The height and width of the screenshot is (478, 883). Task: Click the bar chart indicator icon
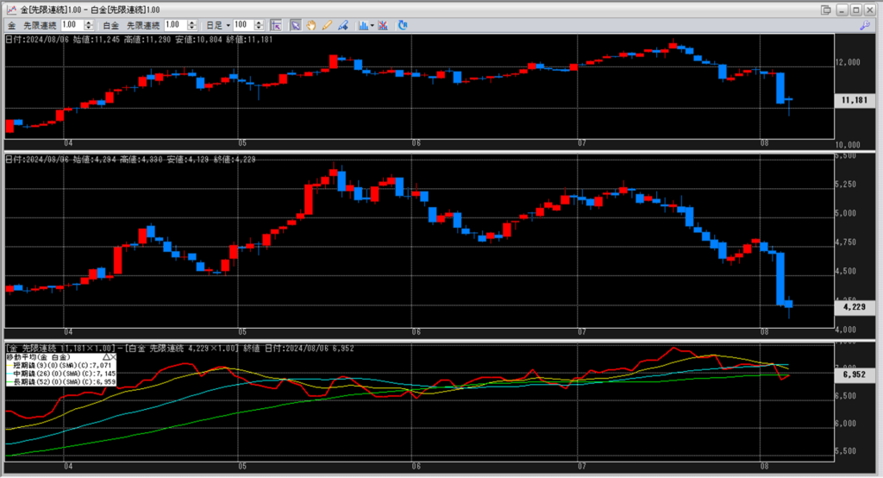click(363, 25)
